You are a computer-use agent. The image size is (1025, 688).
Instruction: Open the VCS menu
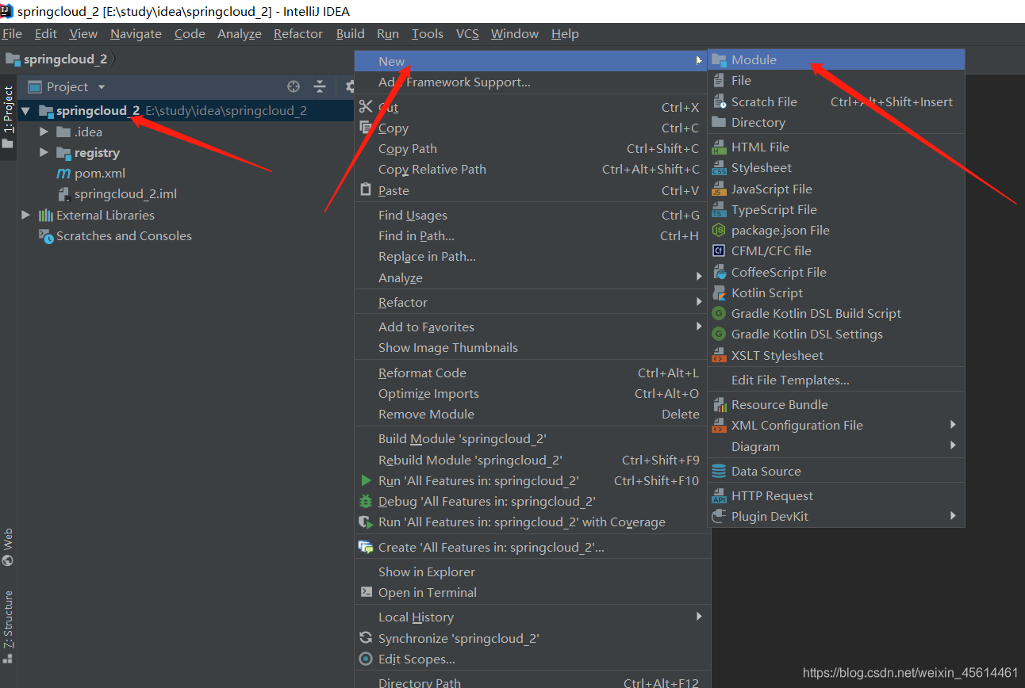(467, 33)
